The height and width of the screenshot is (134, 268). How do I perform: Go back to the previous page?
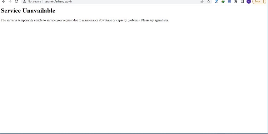pos(4,1)
